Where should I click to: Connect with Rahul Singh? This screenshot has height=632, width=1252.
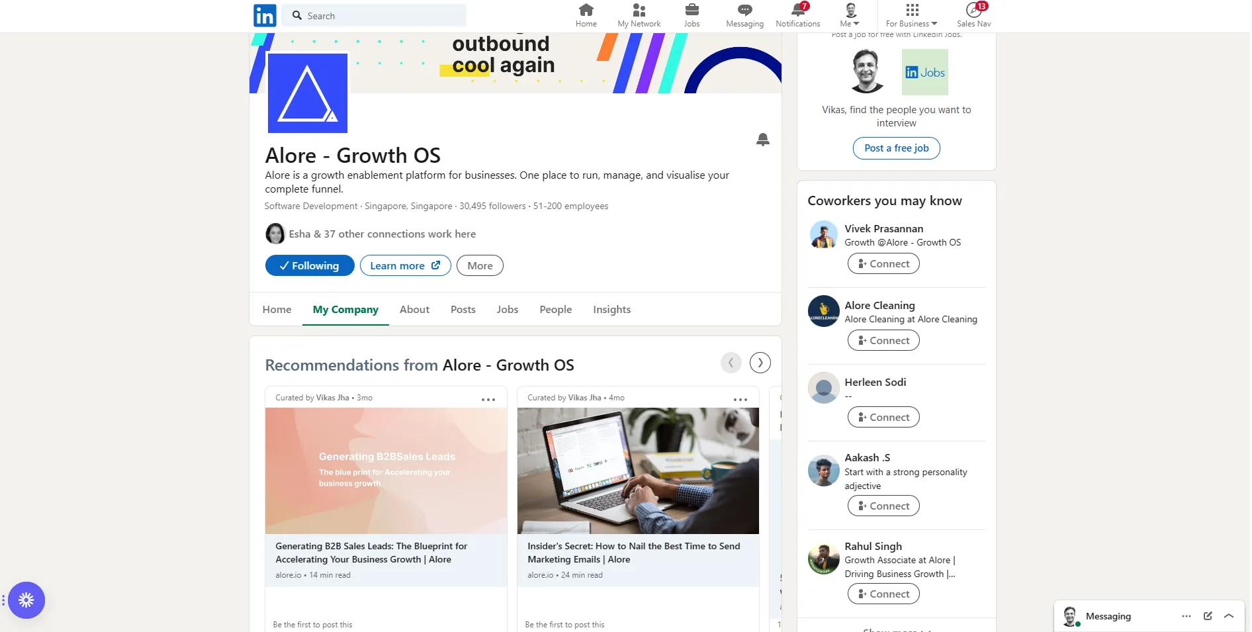point(883,594)
